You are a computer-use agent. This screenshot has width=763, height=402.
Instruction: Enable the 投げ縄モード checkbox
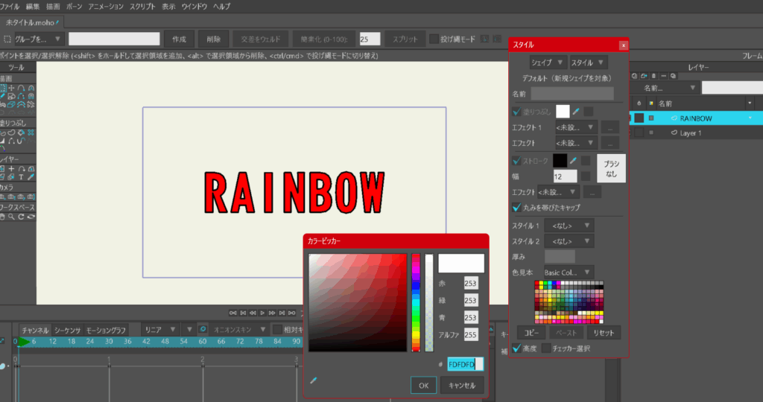click(x=434, y=39)
